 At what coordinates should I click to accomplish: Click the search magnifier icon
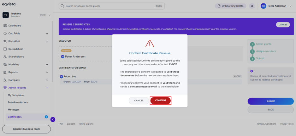[62, 6]
